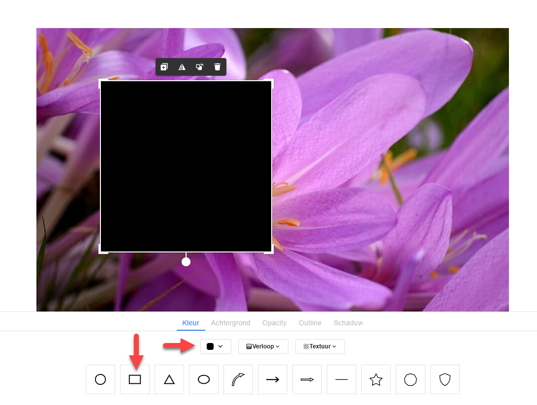Click the round rotation handle below the square
The width and height of the screenshot is (537, 405).
click(186, 262)
